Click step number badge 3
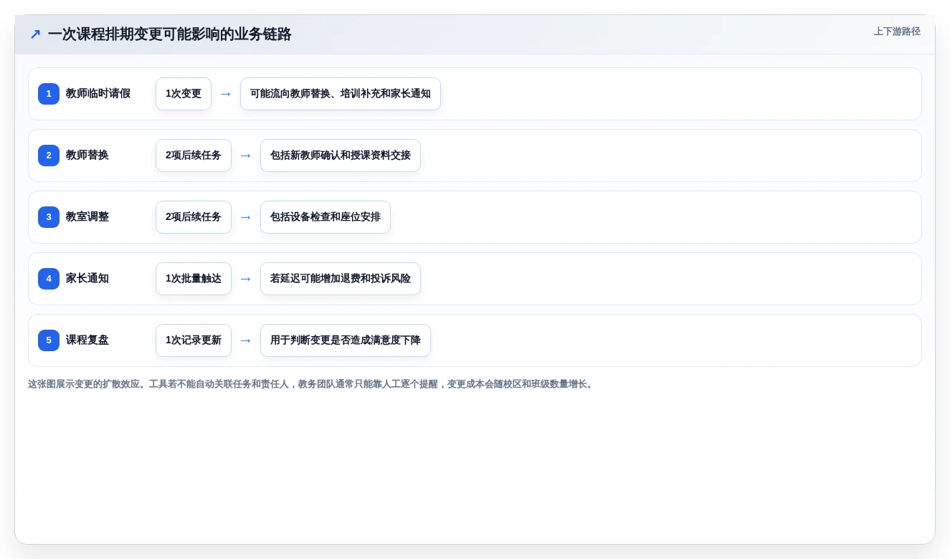 [49, 217]
